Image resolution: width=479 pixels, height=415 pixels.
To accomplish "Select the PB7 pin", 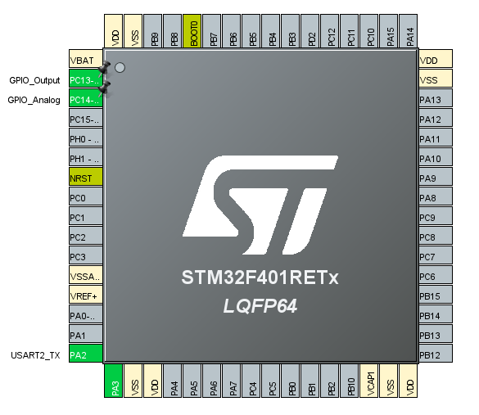I will [x=212, y=31].
